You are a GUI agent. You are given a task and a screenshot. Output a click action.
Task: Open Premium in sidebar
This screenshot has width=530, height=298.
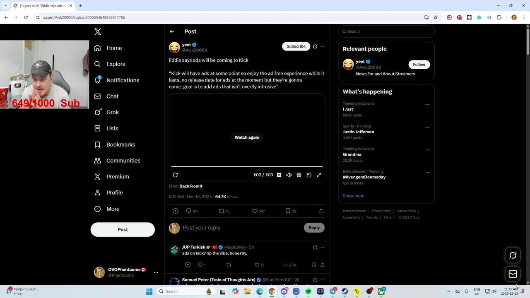[x=112, y=177]
